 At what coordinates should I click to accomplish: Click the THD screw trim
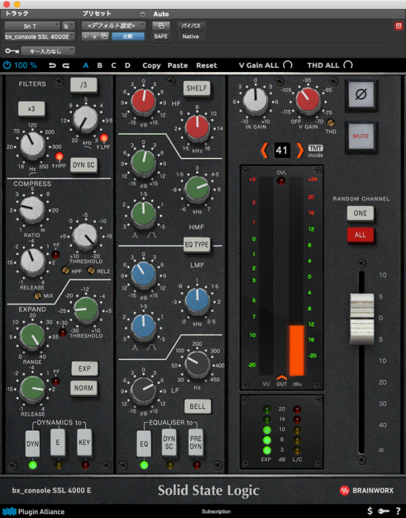tap(330, 123)
